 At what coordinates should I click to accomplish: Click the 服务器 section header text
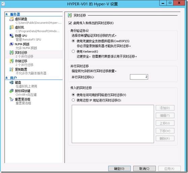point(15,14)
